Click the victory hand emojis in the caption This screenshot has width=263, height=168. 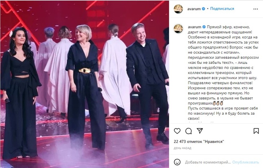coord(218,103)
